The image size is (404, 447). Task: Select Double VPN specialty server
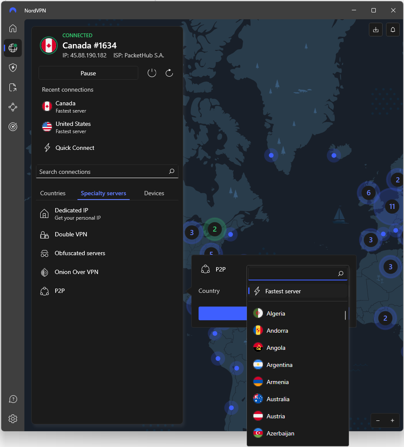107,234
